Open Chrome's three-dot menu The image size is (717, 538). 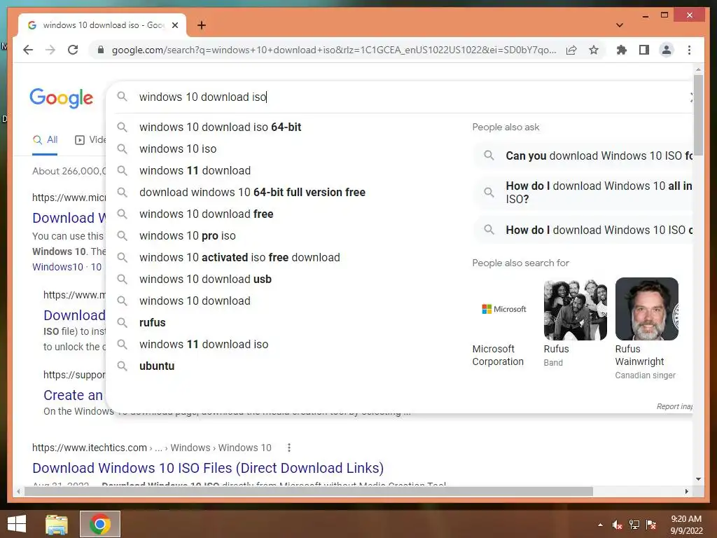[x=689, y=50]
